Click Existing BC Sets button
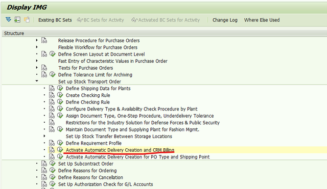The image size is (327, 189). (55, 20)
